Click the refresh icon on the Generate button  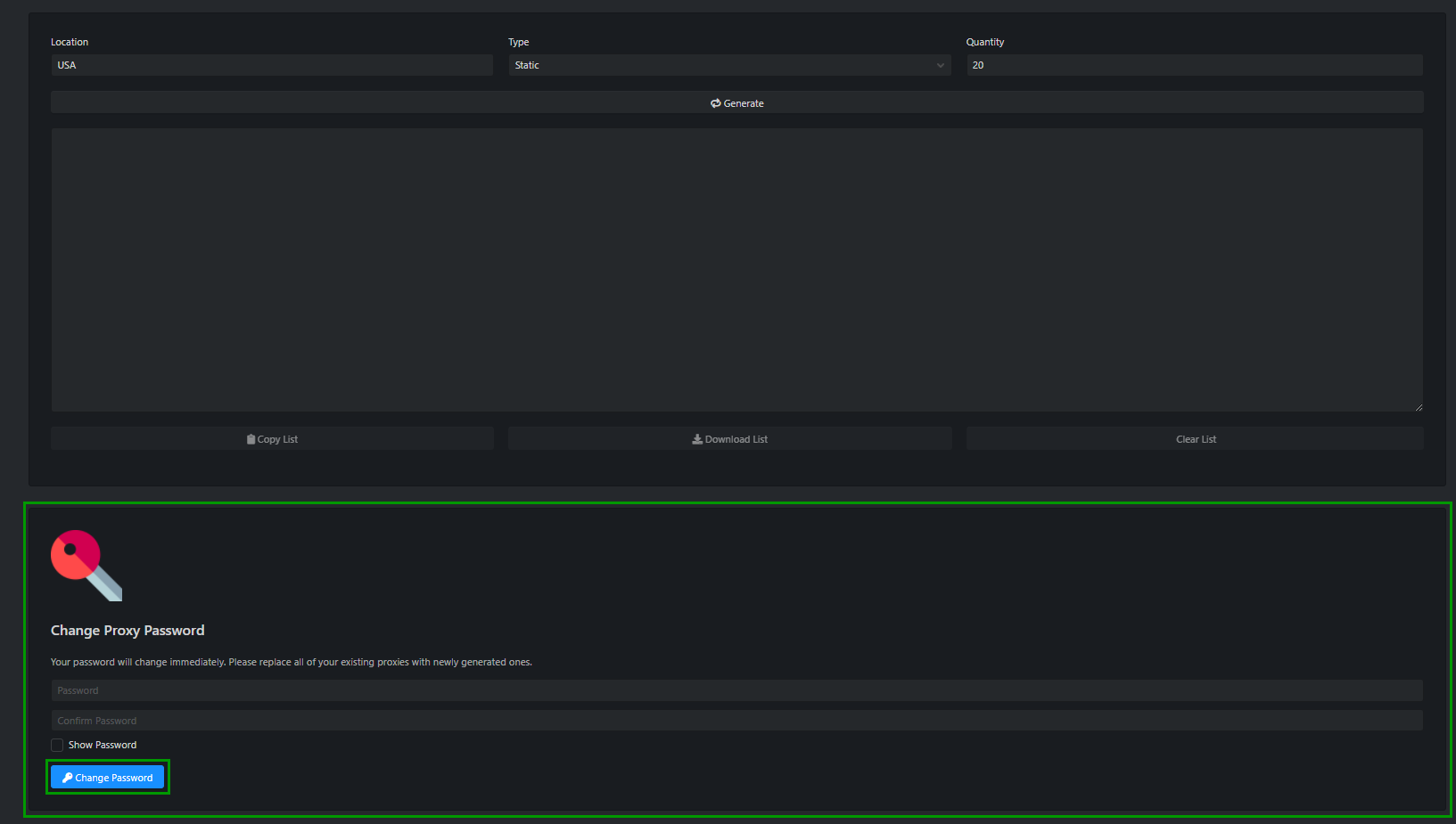click(x=715, y=103)
